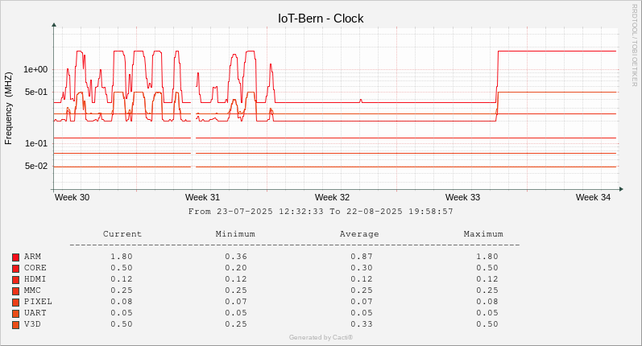Click the RRDTOOL / TOBI OETIKER watermark
Image resolution: width=642 pixels, height=346 pixels.
(634, 45)
